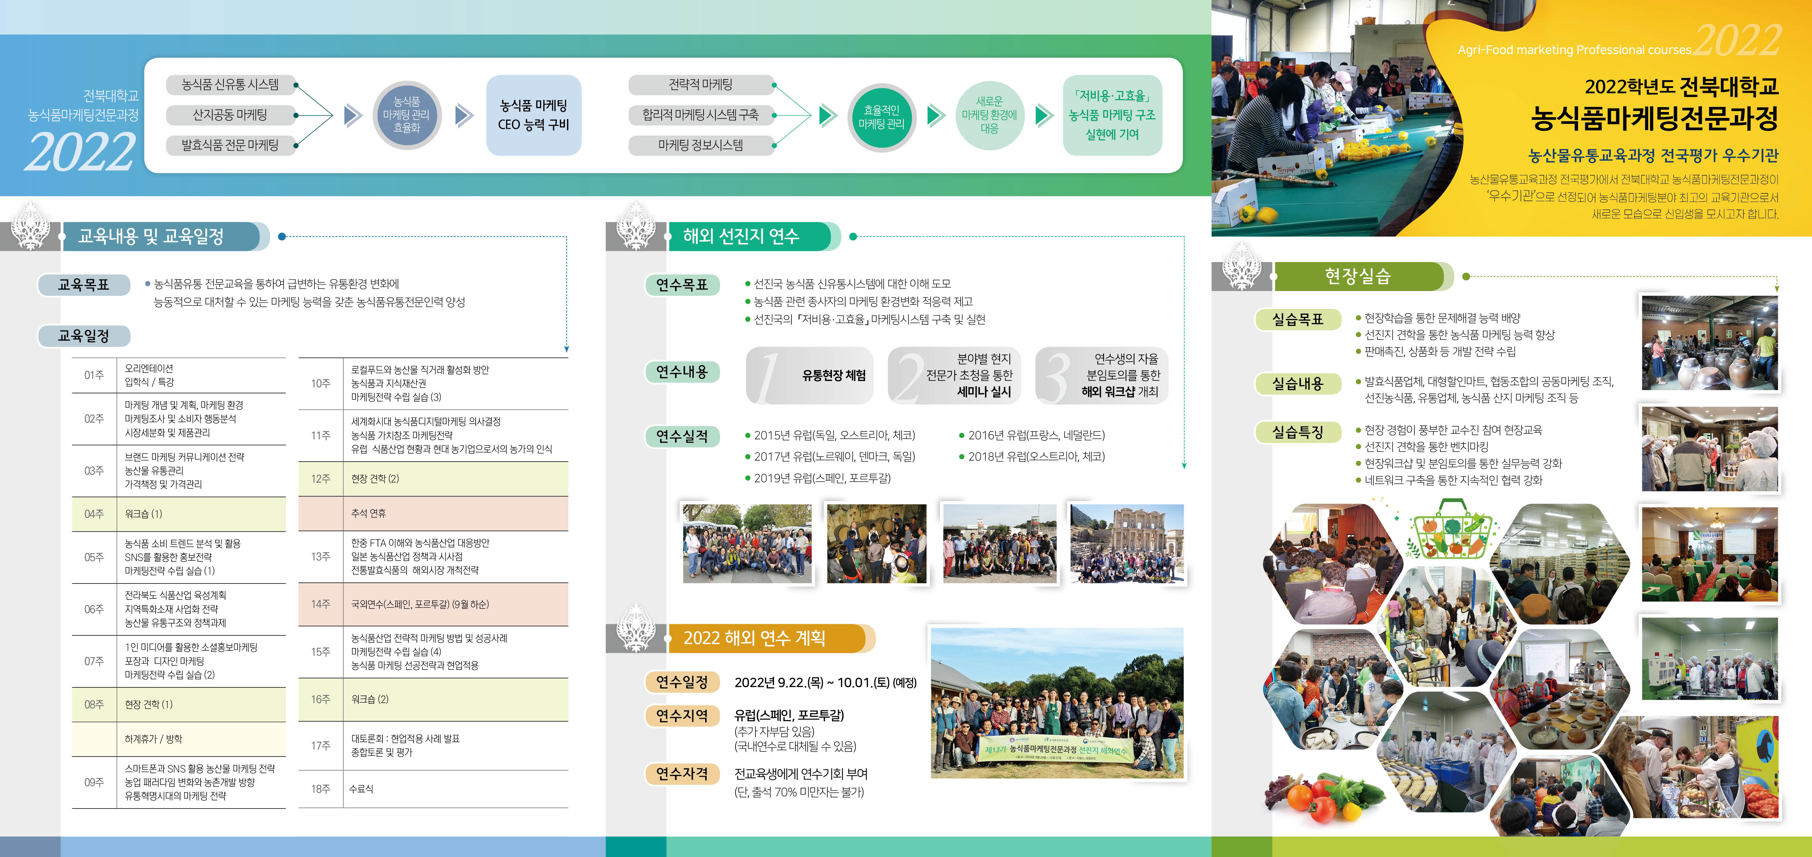
Task: Click card 3 해외 워크샵 개최
Action: coord(1102,376)
